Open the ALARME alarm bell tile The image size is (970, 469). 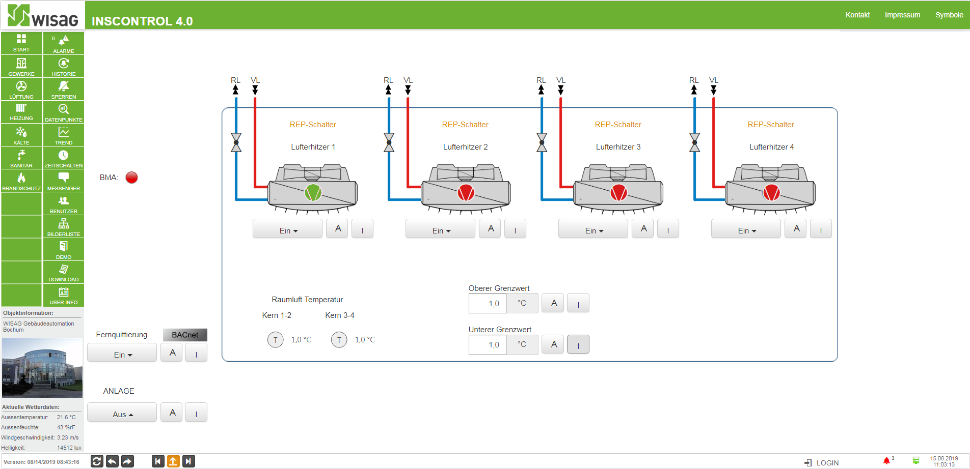click(x=64, y=43)
